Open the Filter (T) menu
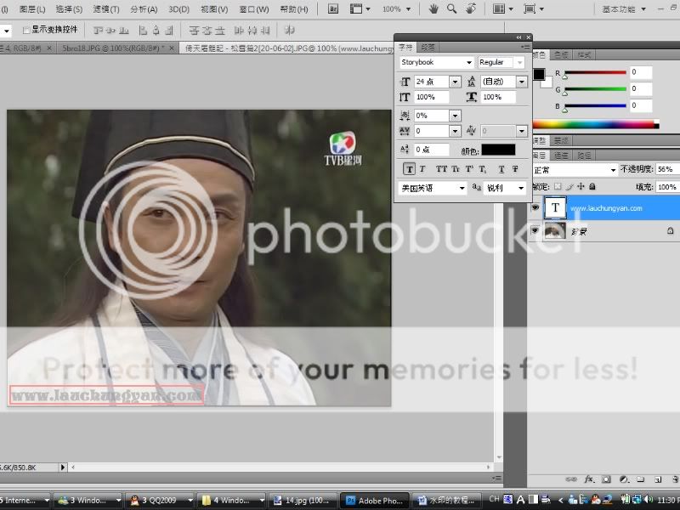The height and width of the screenshot is (510, 680). (x=105, y=9)
